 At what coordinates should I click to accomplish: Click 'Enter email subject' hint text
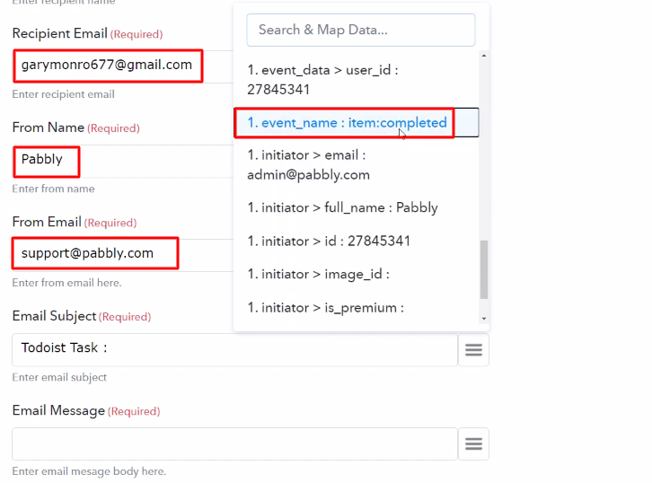point(59,377)
